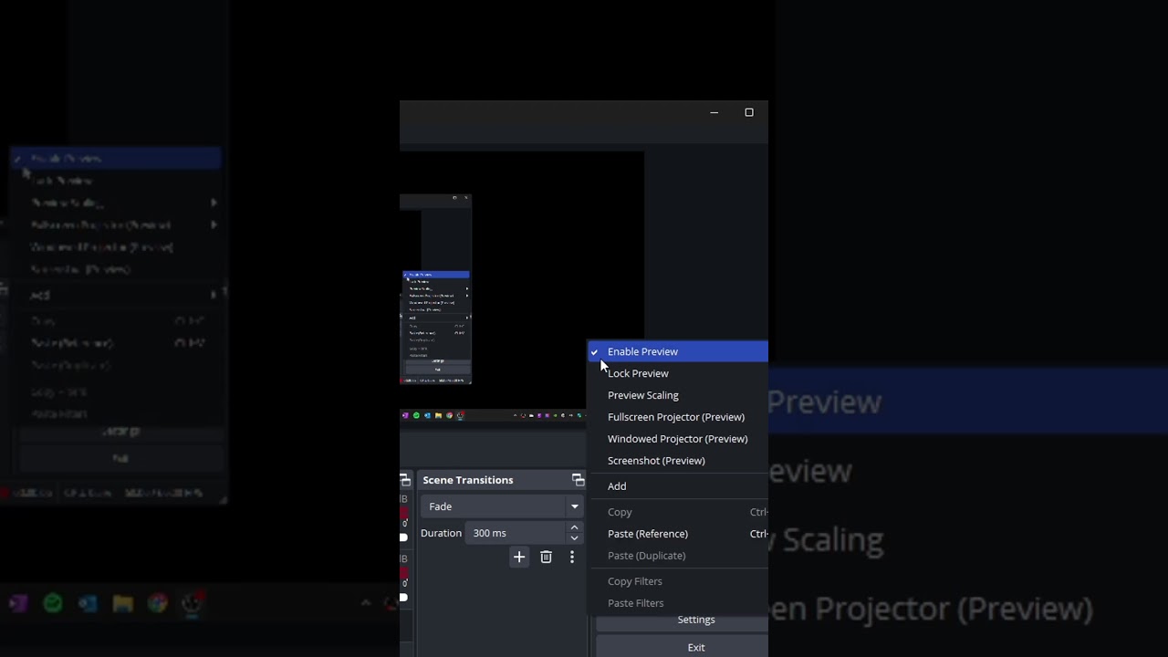This screenshot has width=1168, height=657.
Task: Open File Explorer from the blurred taskbar
Action: 122,603
